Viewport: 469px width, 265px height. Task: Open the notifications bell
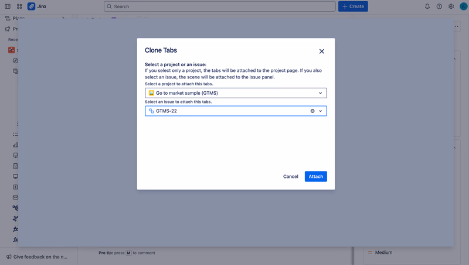(x=427, y=6)
